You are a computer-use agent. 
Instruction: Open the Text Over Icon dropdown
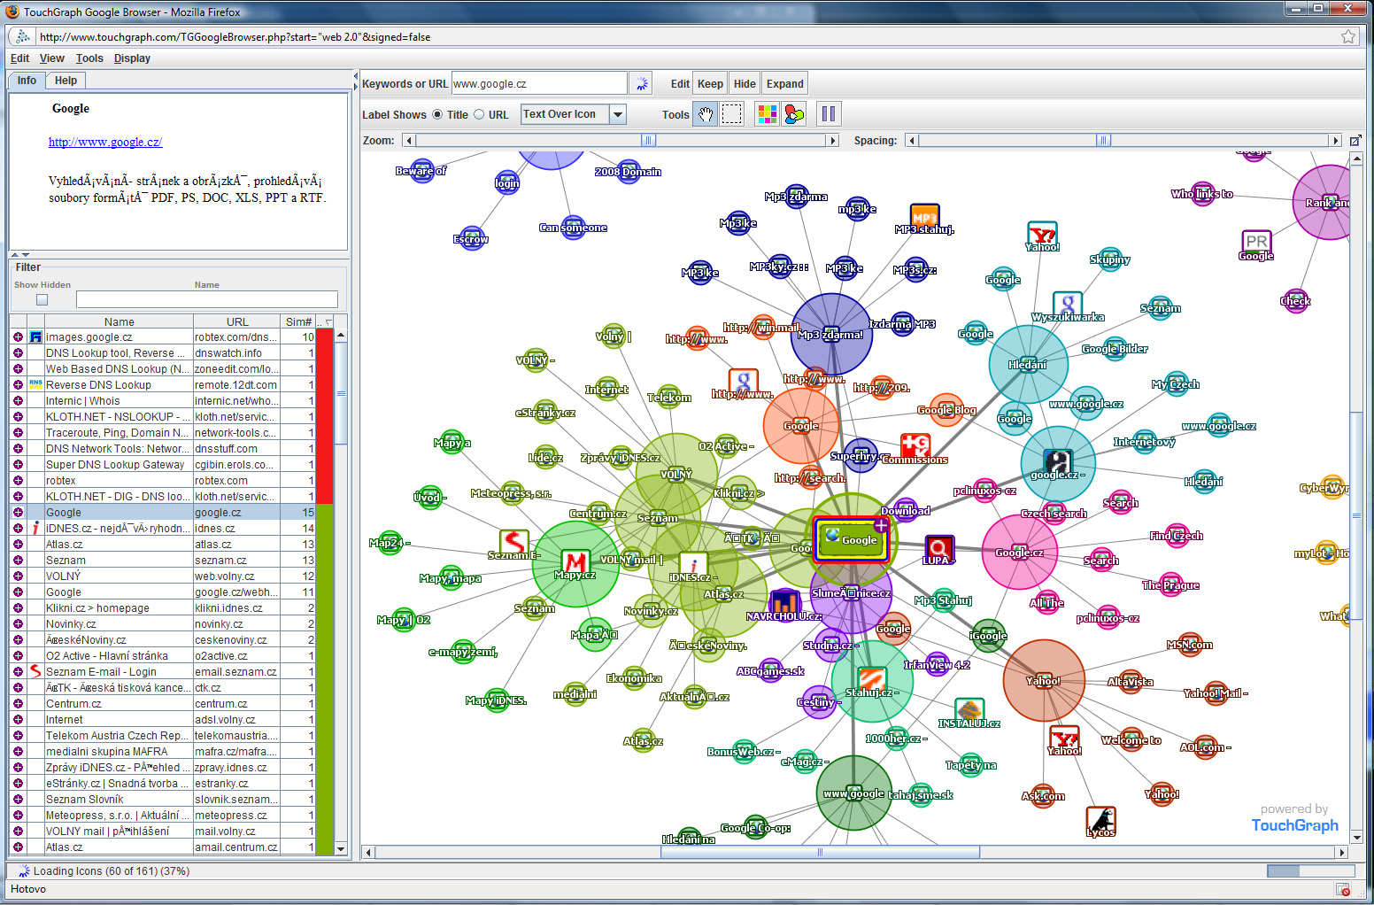[x=618, y=114]
